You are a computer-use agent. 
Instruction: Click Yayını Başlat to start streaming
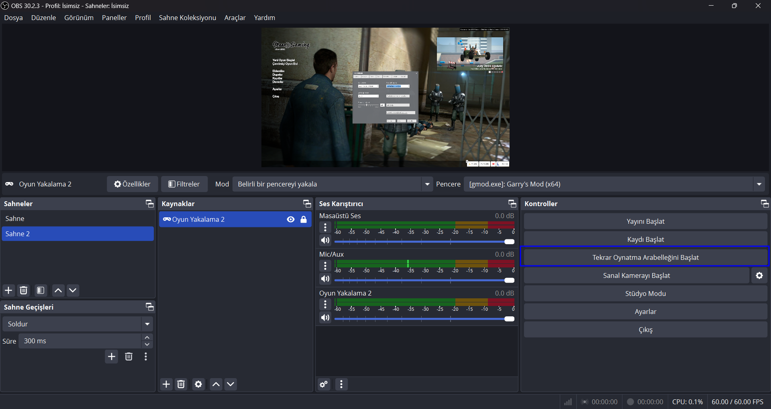(645, 221)
